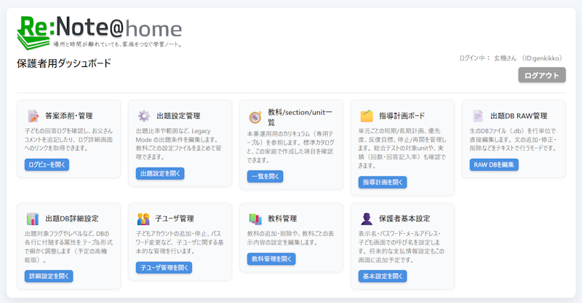Click the gear icon for 出題設定管理
Screen dimensions: 582x303
pyautogui.click(x=144, y=116)
